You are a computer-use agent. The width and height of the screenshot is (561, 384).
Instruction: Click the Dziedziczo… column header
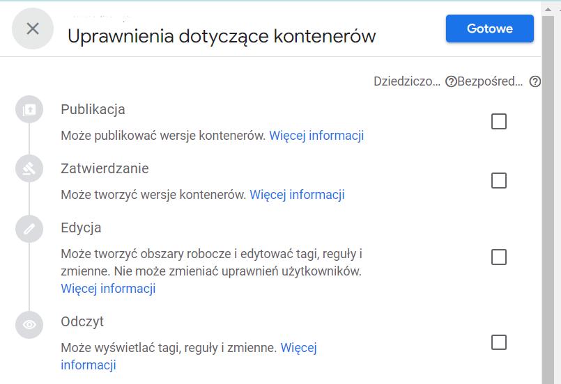click(x=407, y=81)
